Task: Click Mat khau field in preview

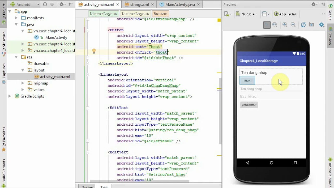Action: pyautogui.click(x=271, y=97)
